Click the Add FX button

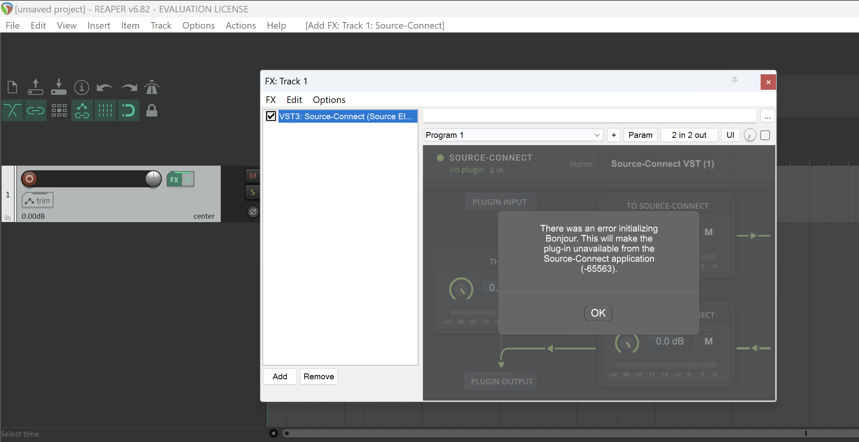click(x=280, y=377)
